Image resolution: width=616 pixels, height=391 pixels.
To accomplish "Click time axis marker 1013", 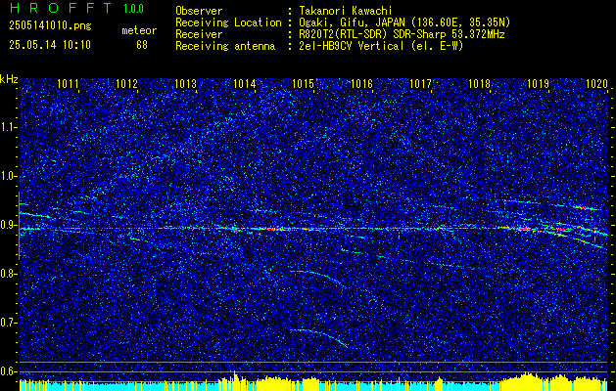I will coord(185,83).
